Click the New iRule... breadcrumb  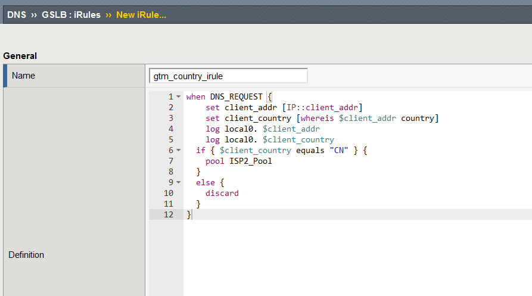[141, 15]
